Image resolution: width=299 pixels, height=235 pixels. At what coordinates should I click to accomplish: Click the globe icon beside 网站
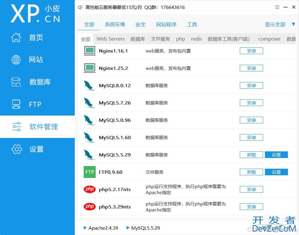16,60
